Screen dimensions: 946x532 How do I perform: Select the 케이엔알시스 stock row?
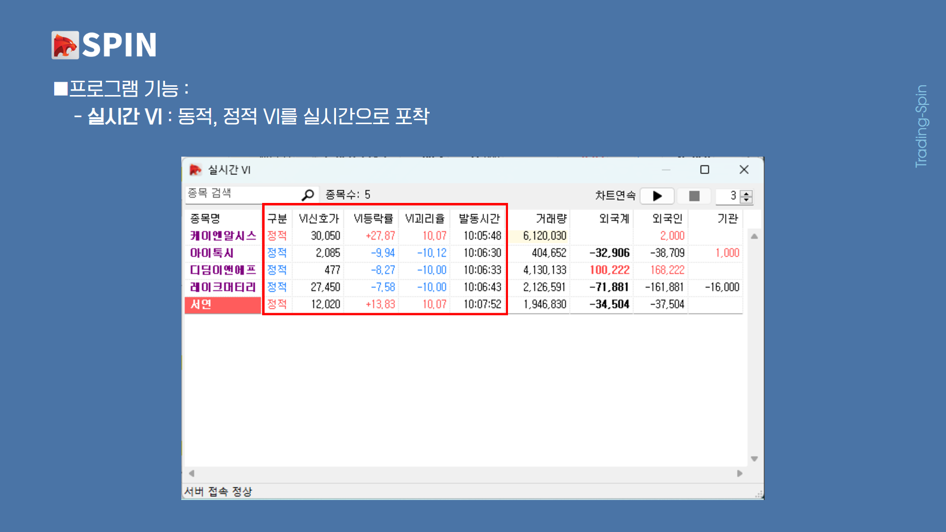[223, 236]
